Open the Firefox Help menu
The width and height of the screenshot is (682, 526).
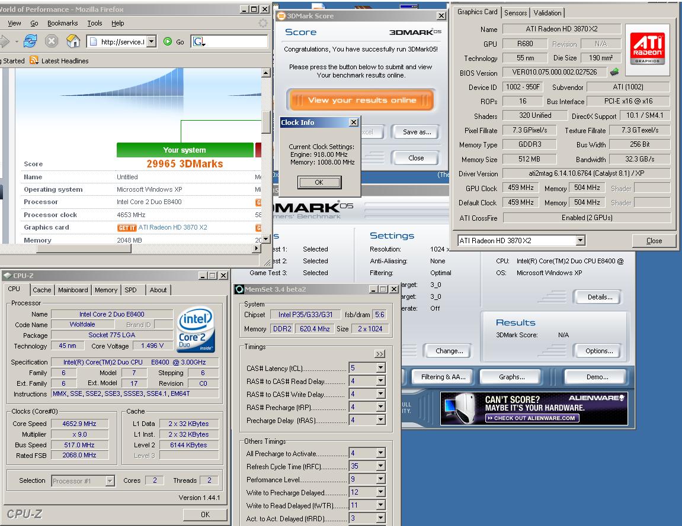click(x=117, y=23)
